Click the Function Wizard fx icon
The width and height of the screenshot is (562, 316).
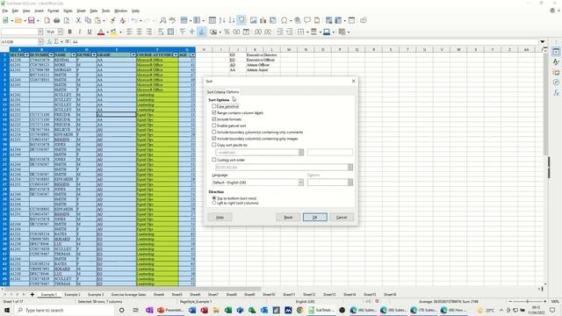pos(49,42)
